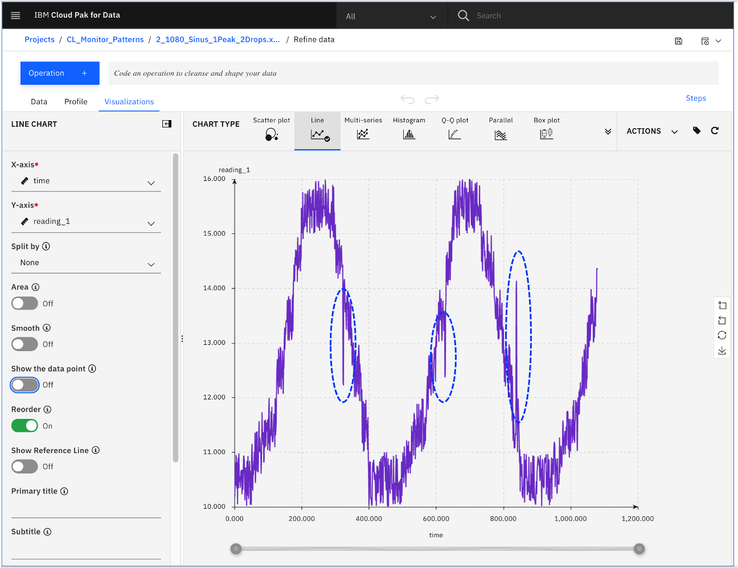The image size is (738, 568).
Task: Click info icon beside Reorder
Action: click(x=47, y=409)
